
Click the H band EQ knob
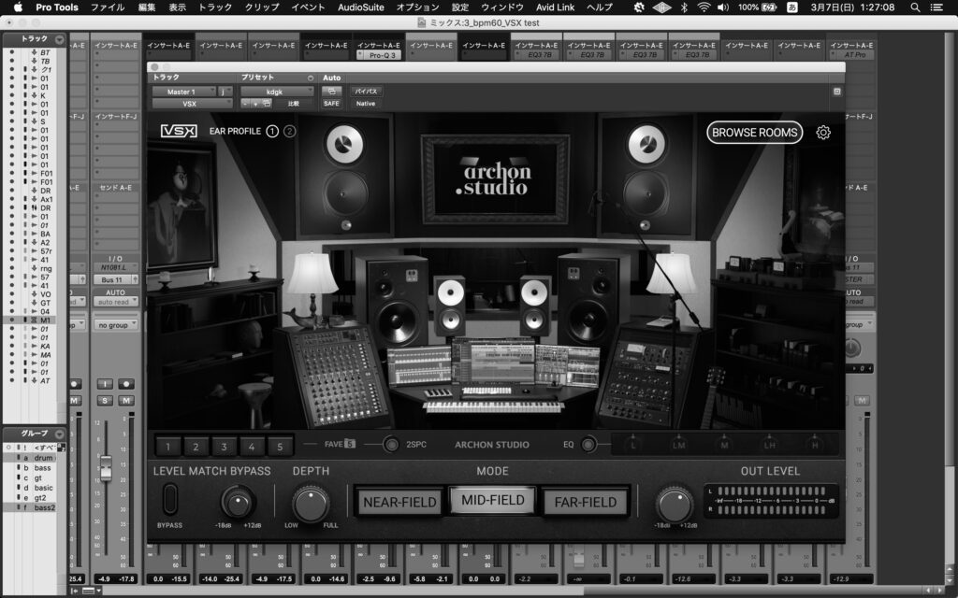point(815,444)
